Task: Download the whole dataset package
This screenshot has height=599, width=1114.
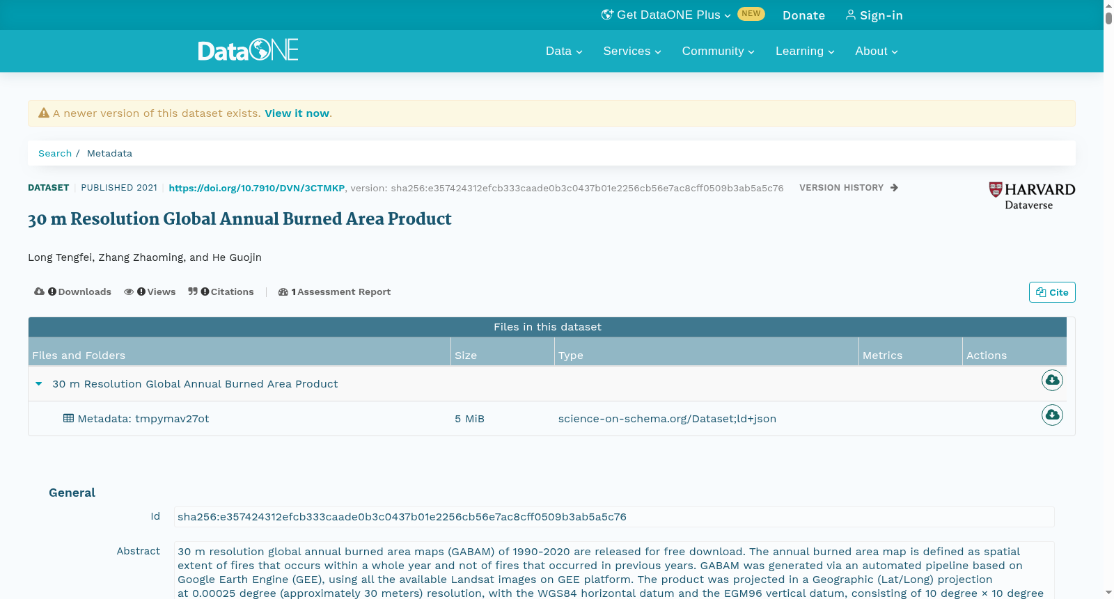Action: coord(1052,380)
